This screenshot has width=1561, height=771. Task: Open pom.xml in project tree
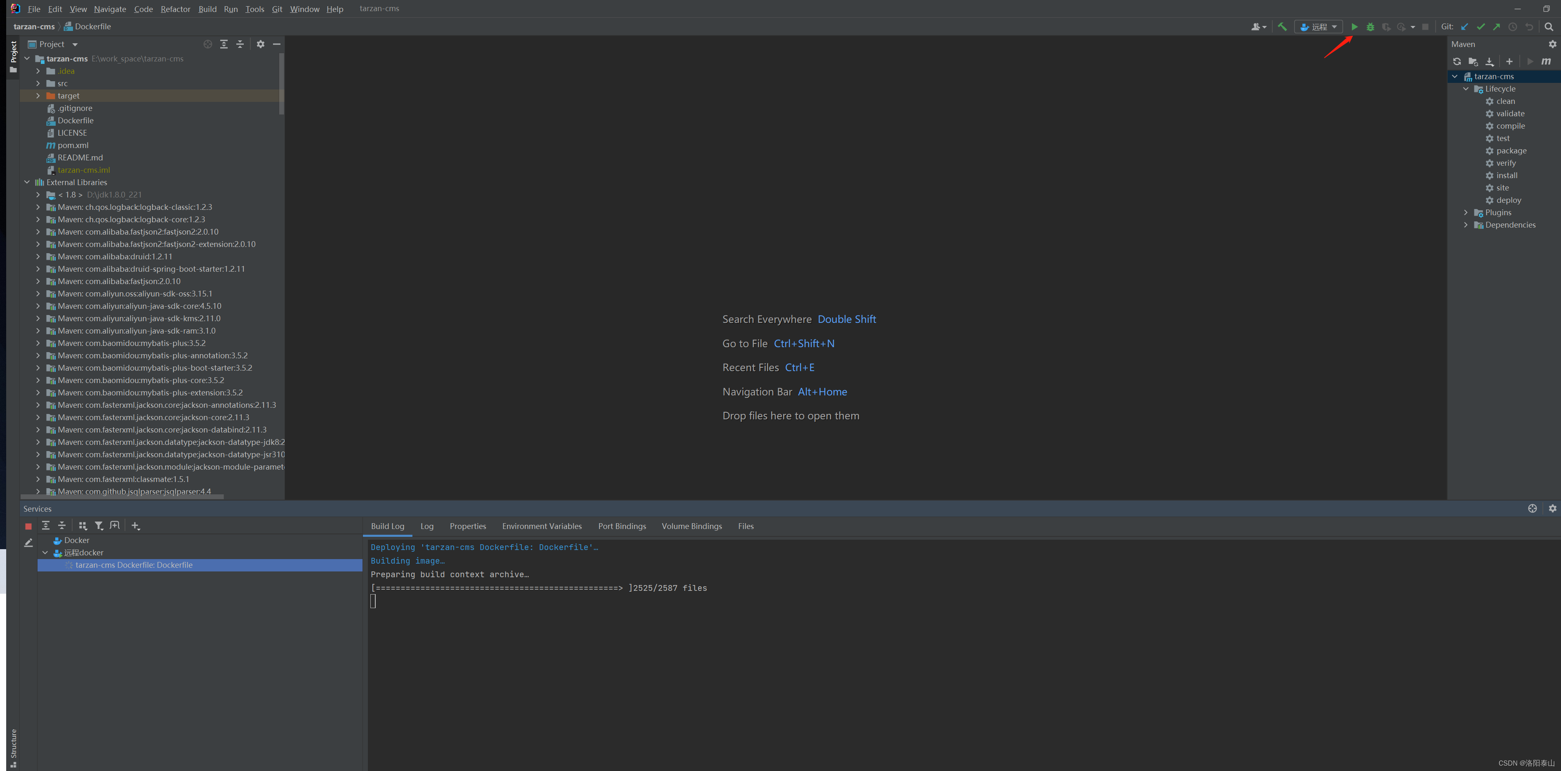(x=73, y=146)
